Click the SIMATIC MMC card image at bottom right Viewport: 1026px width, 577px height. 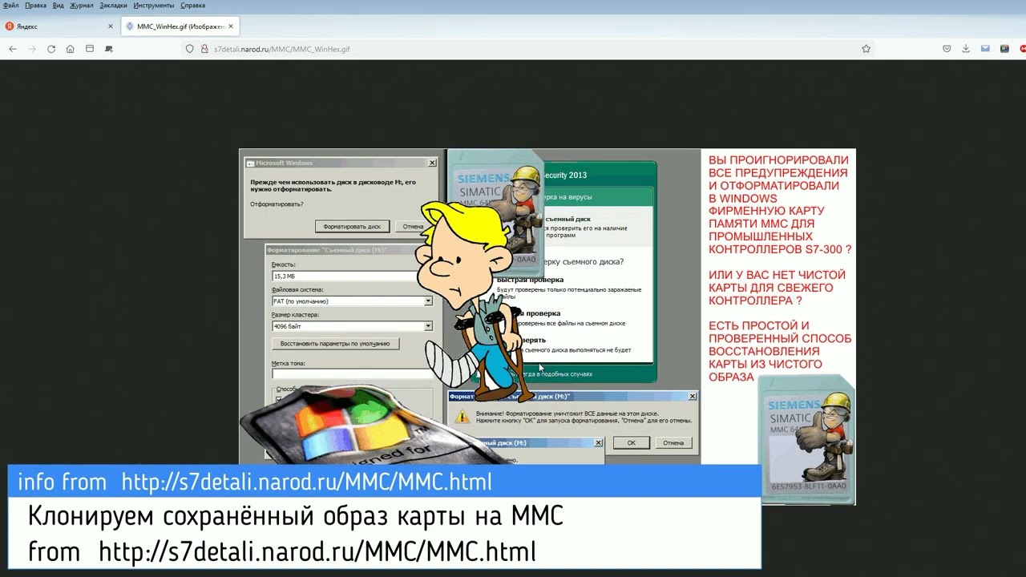click(806, 441)
